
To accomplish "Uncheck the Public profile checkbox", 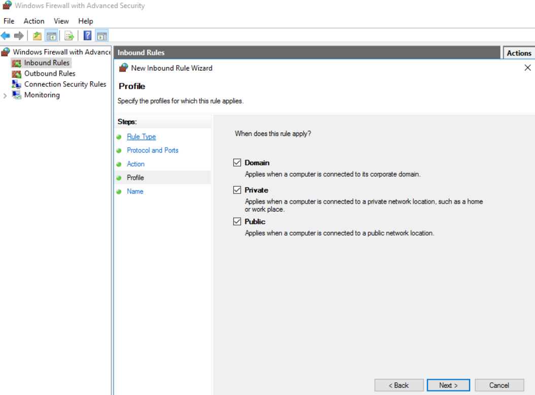I will (237, 221).
